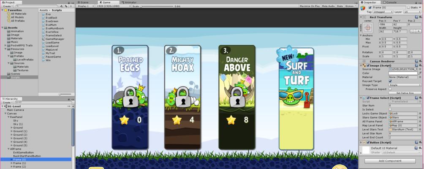This screenshot has height=169, width=424.
Task: Collapse the AllFrame object in Hierarchy
Action: (x=8, y=149)
